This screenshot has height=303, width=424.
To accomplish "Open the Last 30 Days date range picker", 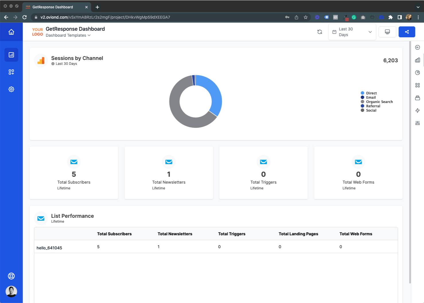I will click(352, 32).
